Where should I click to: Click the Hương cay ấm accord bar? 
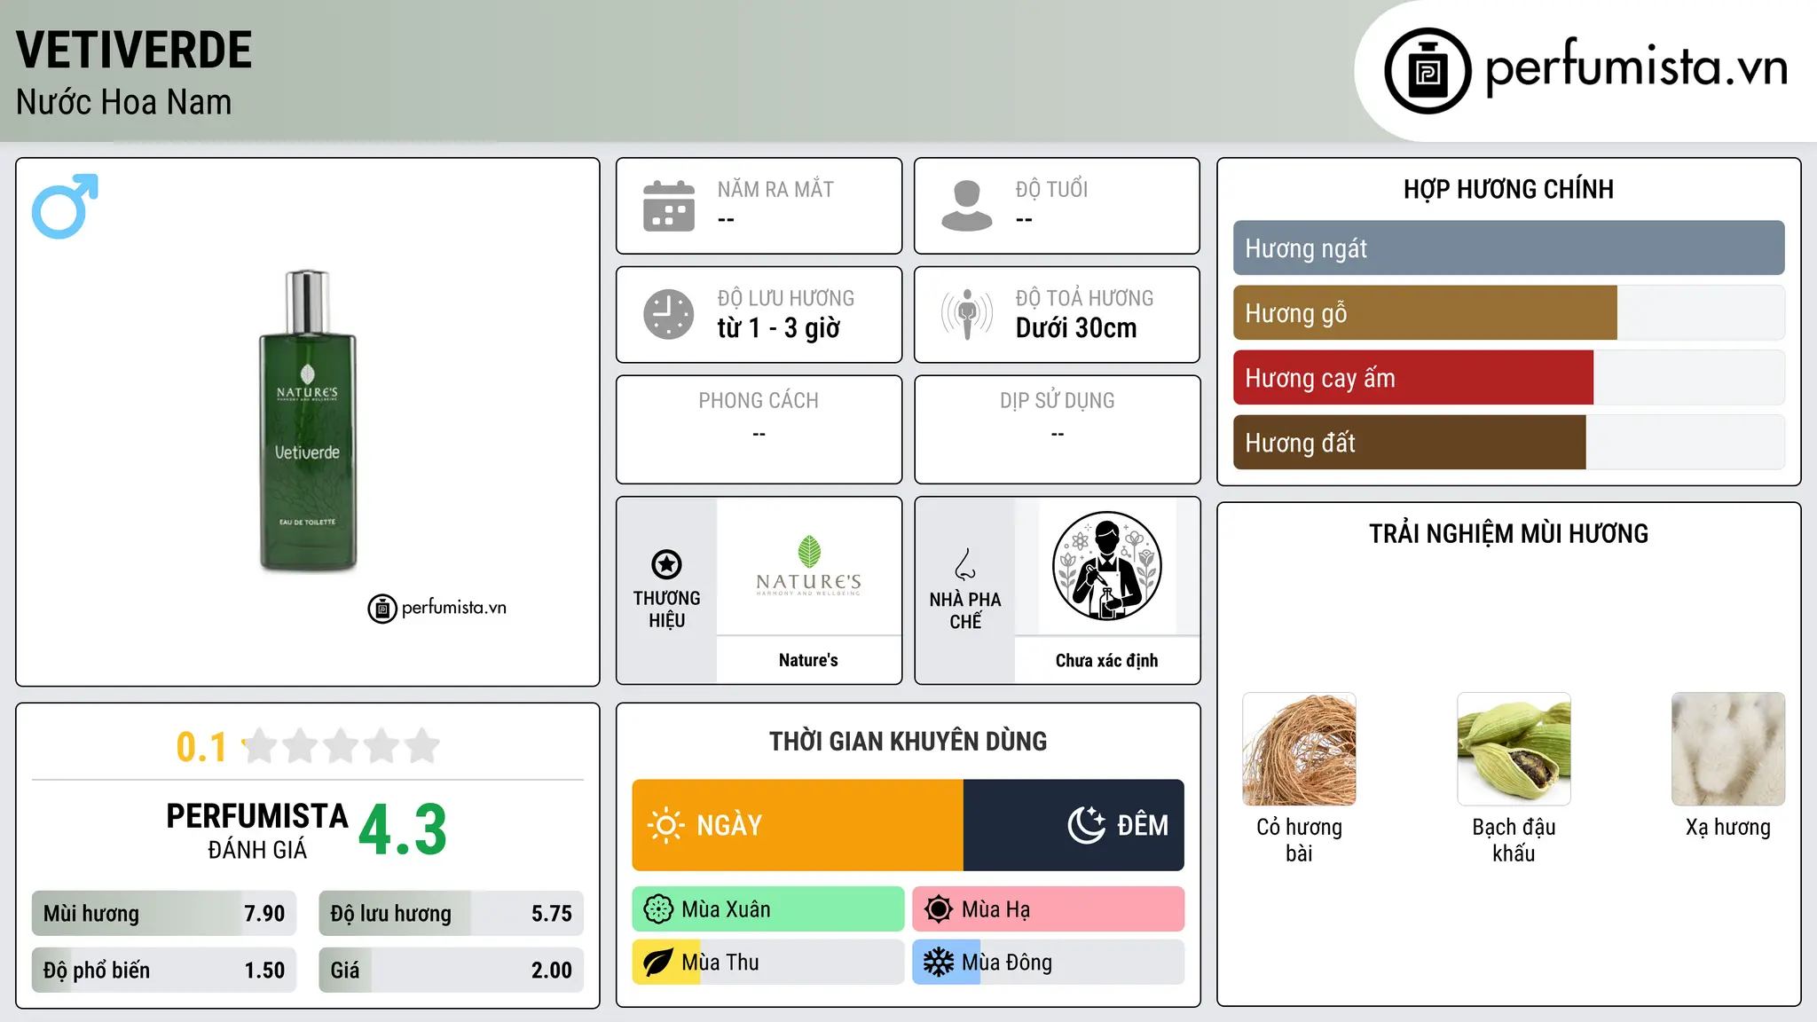click(x=1508, y=378)
